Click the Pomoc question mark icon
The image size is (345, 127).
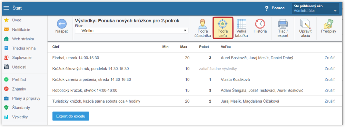click(x=267, y=8)
